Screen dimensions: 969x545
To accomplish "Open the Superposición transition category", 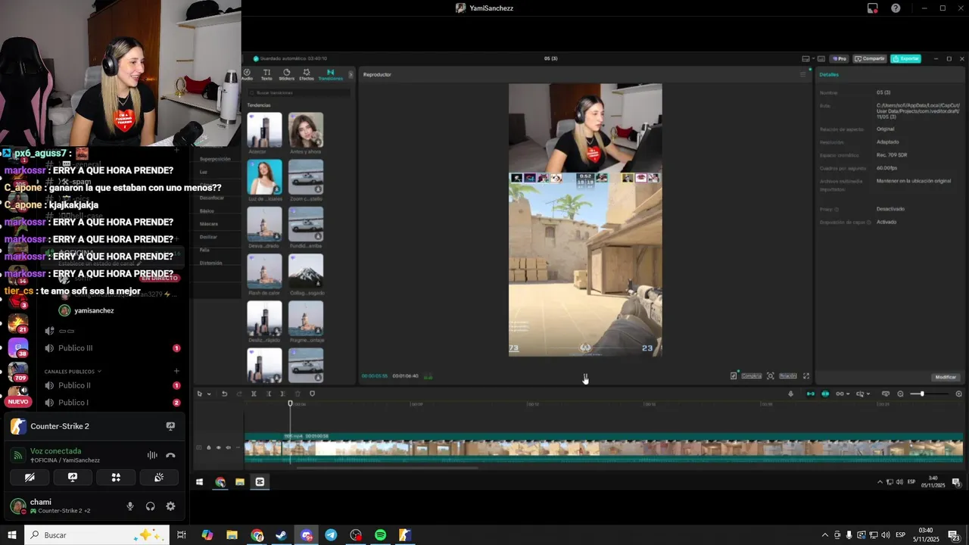I will click(215, 159).
